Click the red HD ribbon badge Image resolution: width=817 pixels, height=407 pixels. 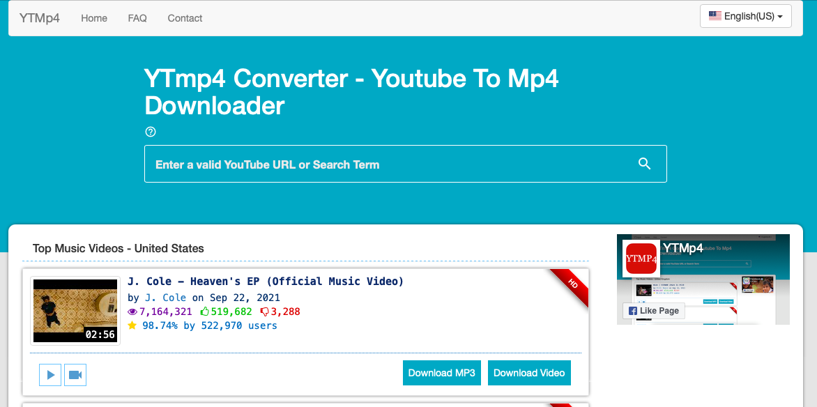click(570, 287)
